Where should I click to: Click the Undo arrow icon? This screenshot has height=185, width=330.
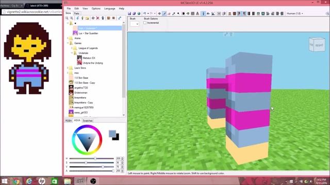144,13
